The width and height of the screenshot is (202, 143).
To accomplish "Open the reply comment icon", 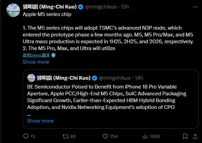I will pos(26,136).
